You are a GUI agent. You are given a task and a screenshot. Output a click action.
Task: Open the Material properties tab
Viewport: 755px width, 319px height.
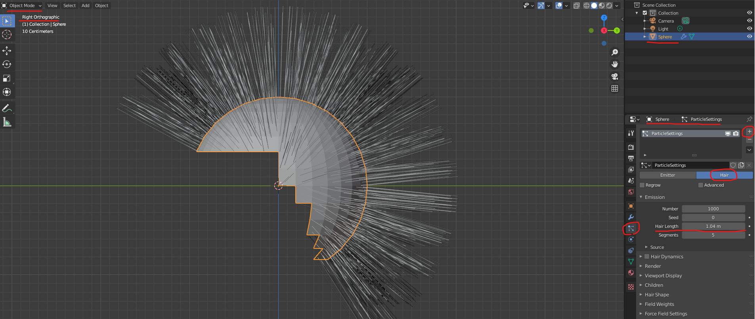point(631,273)
